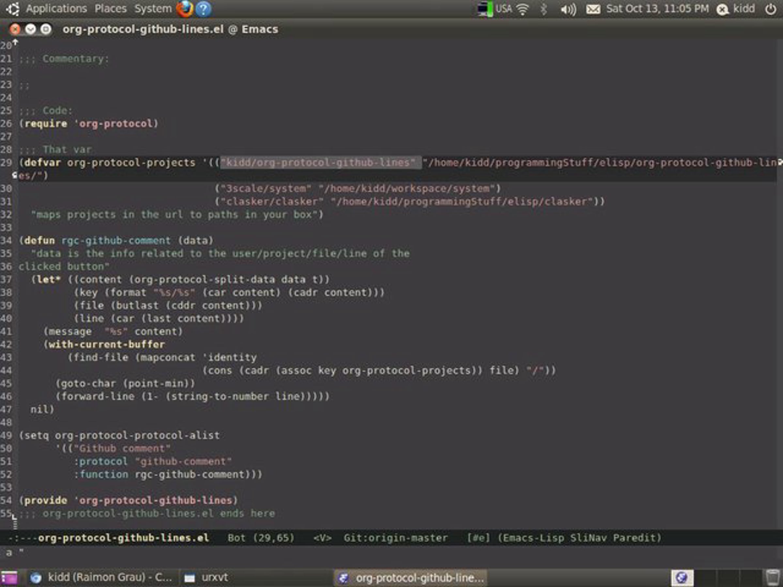Viewport: 783px width, 587px height.
Task: Click the network monitor tray icon
Action: click(x=484, y=9)
